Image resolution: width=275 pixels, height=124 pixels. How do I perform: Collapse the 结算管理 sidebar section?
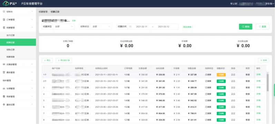(32, 27)
